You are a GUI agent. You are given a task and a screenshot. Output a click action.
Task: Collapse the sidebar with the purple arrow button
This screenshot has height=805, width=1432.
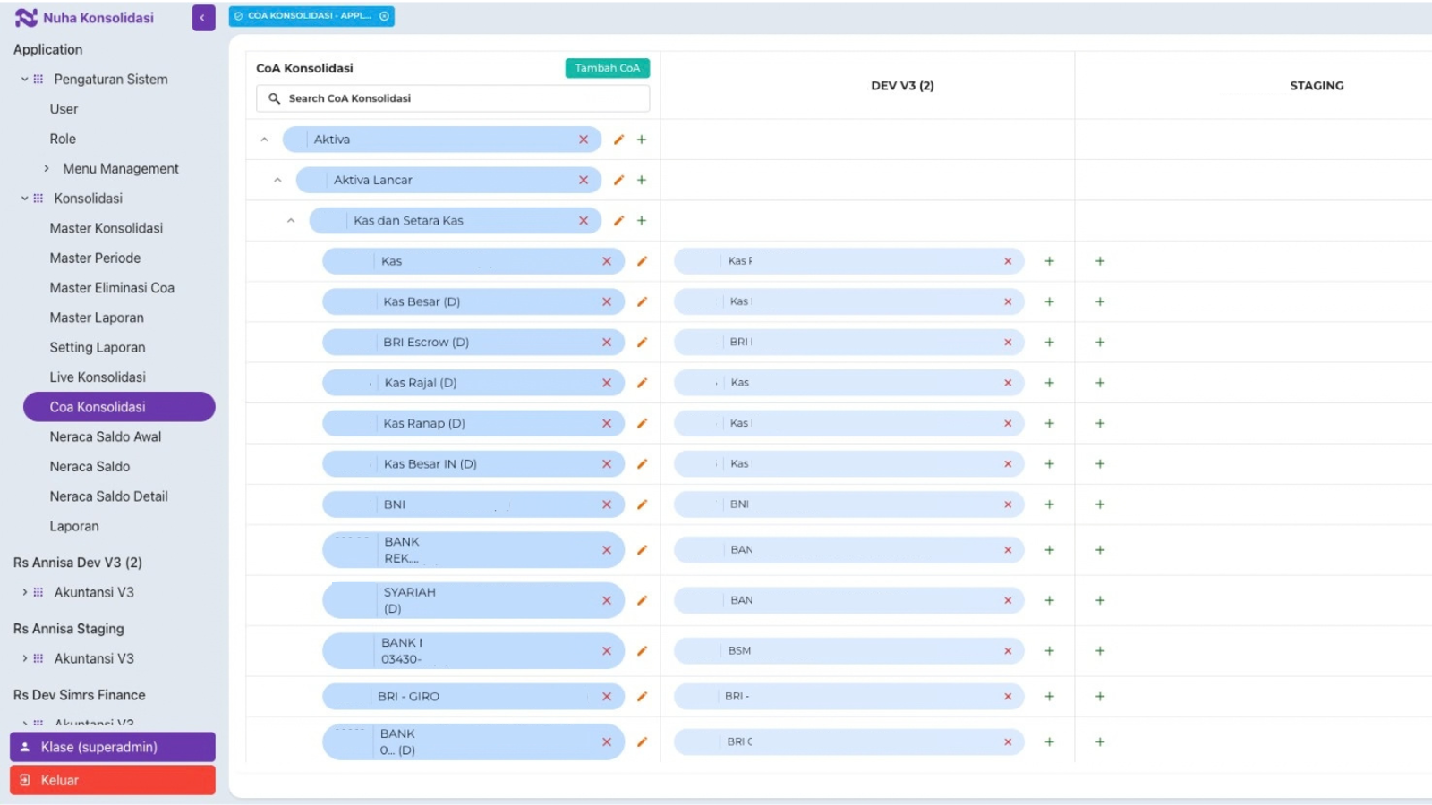pyautogui.click(x=203, y=18)
